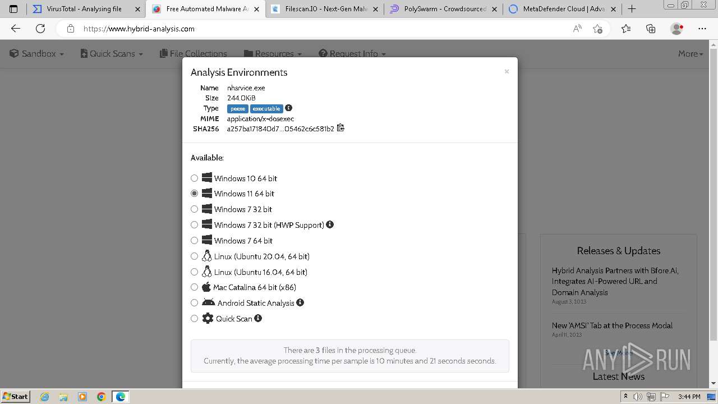
Task: Launch Google Chrome from the taskbar
Action: pos(101,397)
